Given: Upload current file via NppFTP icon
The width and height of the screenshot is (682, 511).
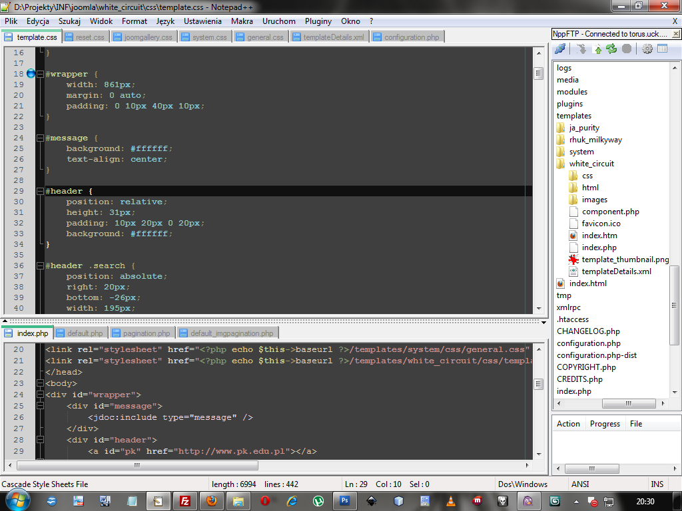Looking at the screenshot, I should (597, 49).
